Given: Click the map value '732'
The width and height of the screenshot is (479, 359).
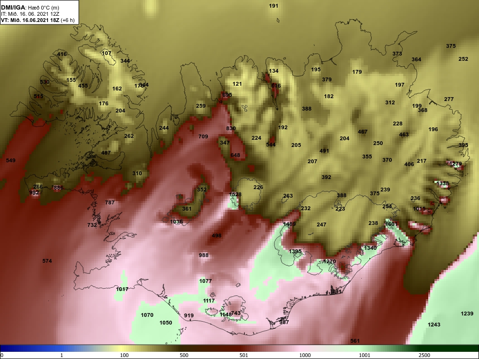Looking at the screenshot, I should point(92,225).
